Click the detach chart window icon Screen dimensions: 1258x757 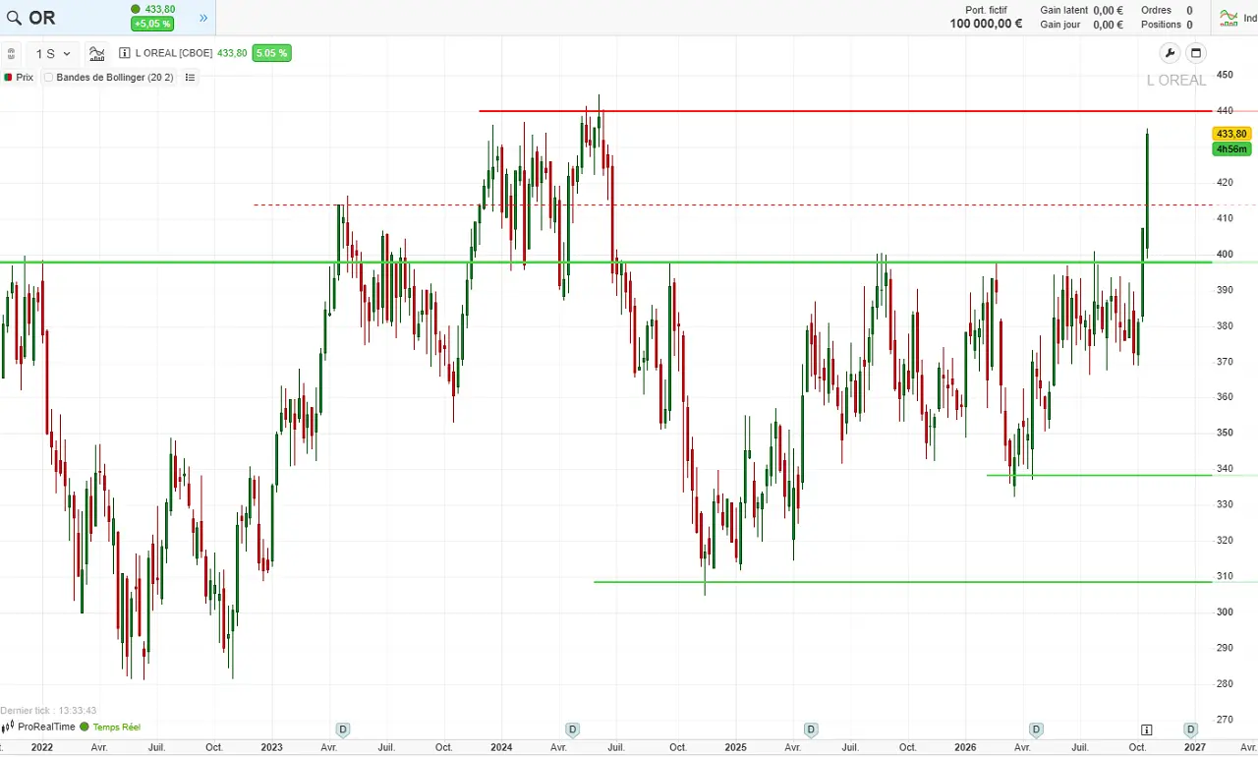(1196, 53)
